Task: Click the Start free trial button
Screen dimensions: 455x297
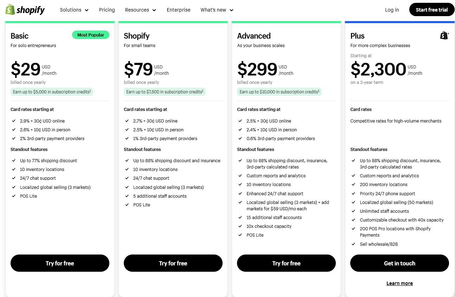Action: tap(431, 9)
